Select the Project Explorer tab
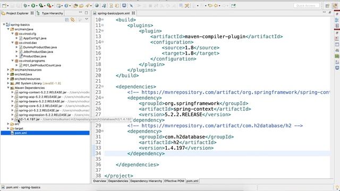The width and height of the screenshot is (340, 191). (17, 13)
